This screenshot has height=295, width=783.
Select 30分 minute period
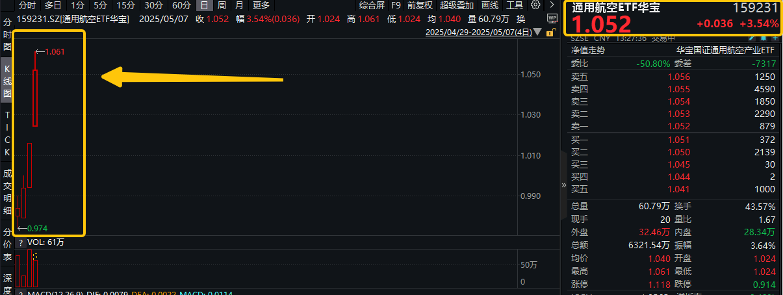point(153,5)
